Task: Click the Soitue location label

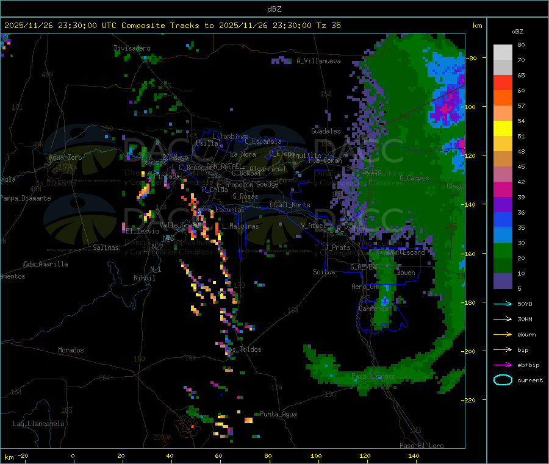Action: (324, 272)
